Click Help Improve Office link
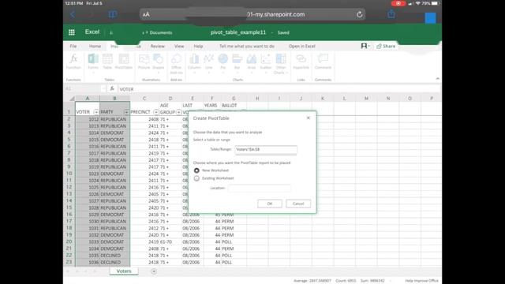Image resolution: width=505 pixels, height=284 pixels. pyautogui.click(x=421, y=281)
